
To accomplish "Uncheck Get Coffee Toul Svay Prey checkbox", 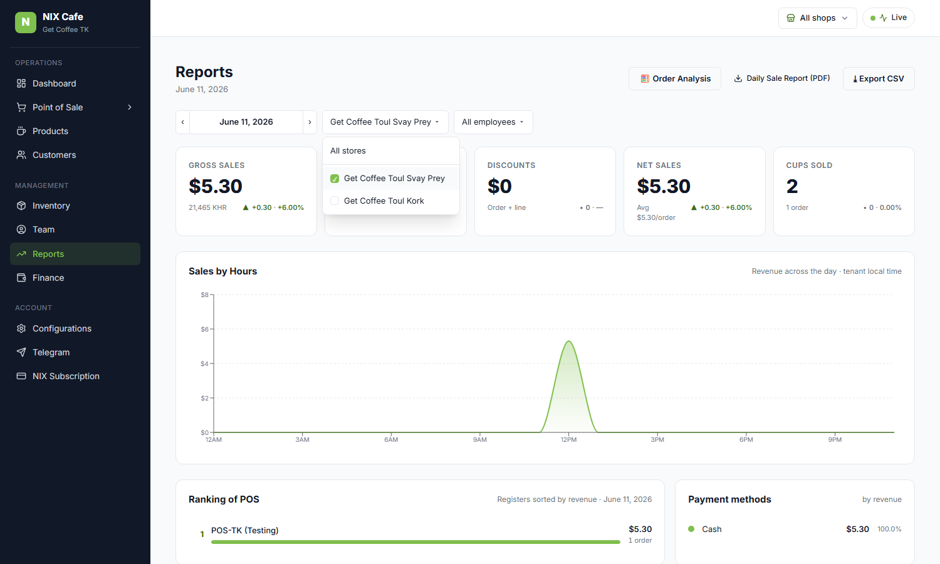I will click(335, 179).
